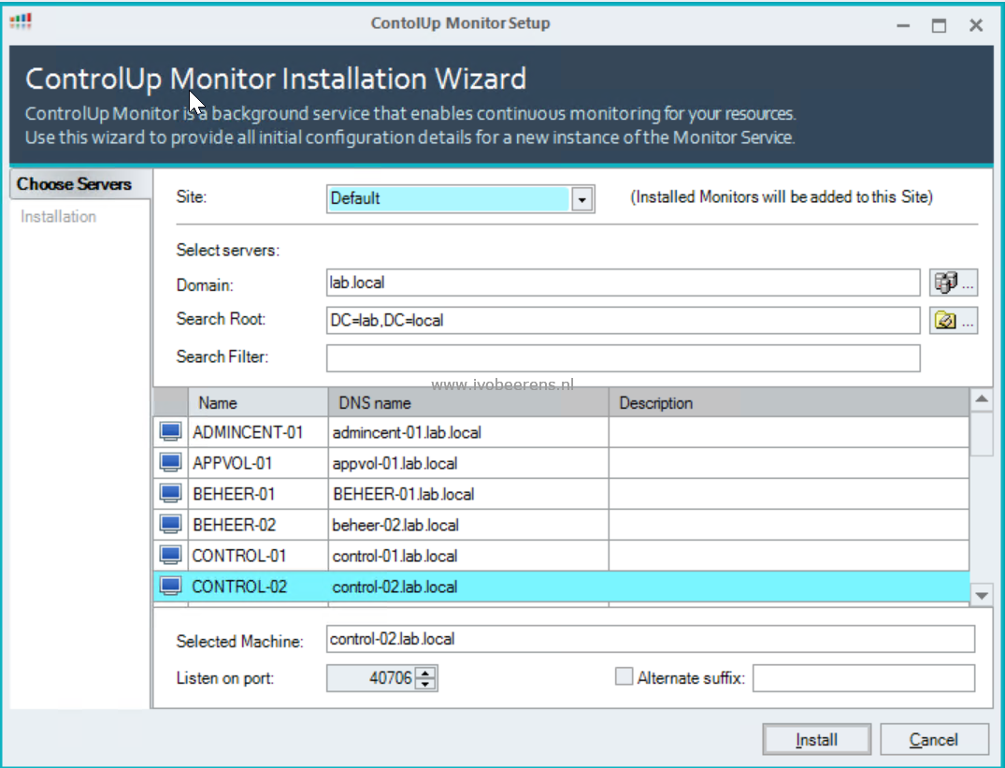The height and width of the screenshot is (768, 1005).
Task: Select the ADMINCENT-01 server name
Action: point(248,433)
